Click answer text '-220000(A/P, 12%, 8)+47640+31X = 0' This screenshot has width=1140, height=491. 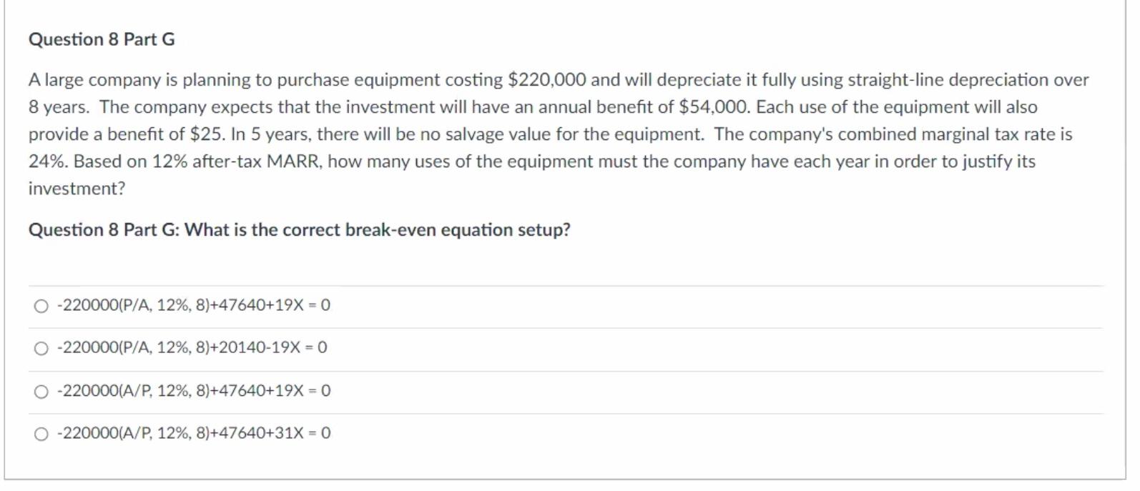[x=194, y=432]
